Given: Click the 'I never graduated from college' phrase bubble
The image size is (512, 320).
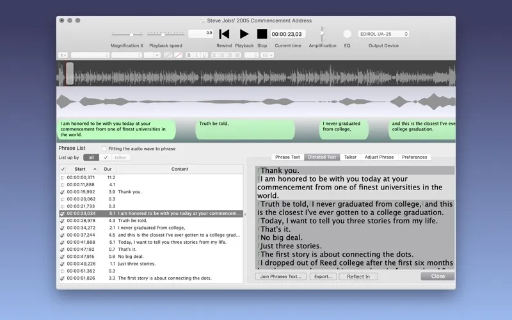Looking at the screenshot, I should pos(344,129).
